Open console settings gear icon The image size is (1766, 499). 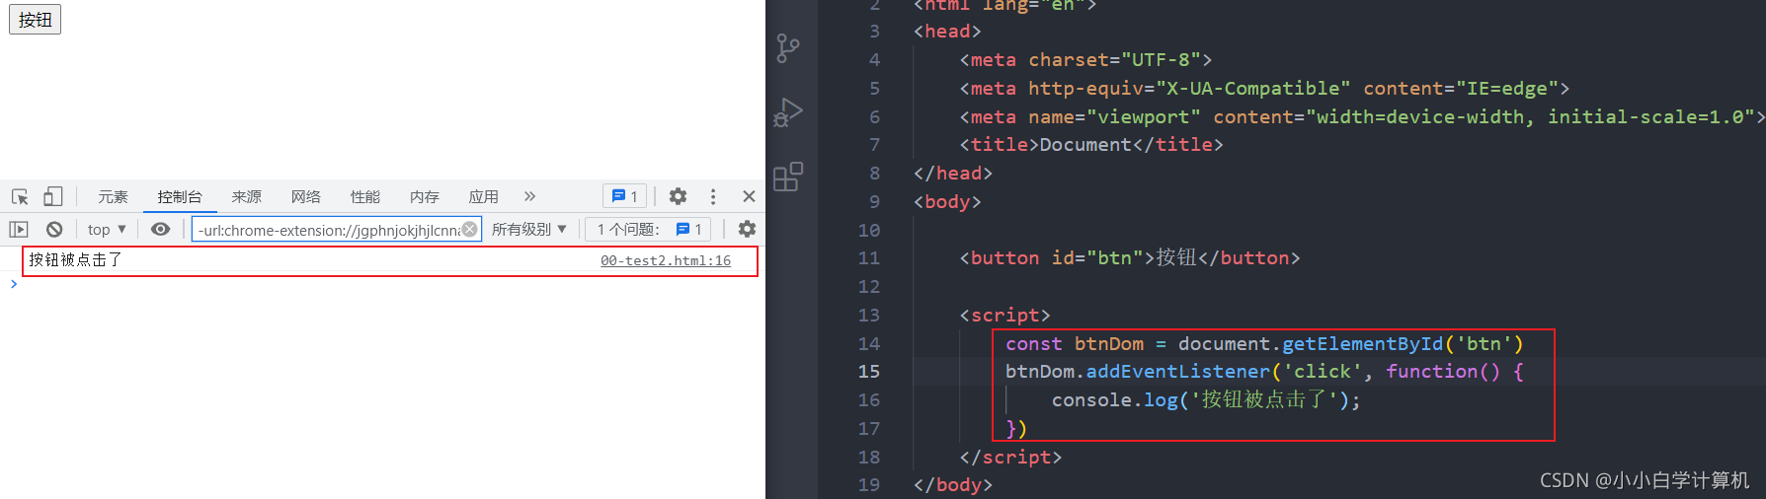coord(747,229)
